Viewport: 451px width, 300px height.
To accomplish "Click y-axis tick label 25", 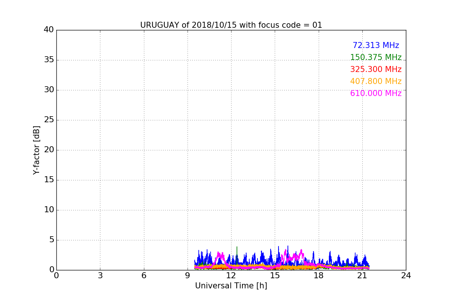I will point(49,120).
